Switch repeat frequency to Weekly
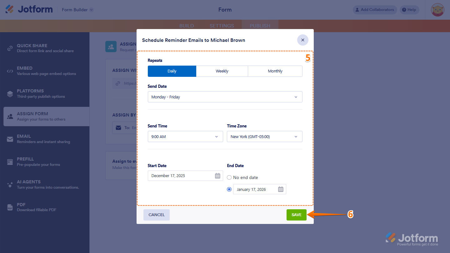This screenshot has height=253, width=450. click(x=222, y=71)
